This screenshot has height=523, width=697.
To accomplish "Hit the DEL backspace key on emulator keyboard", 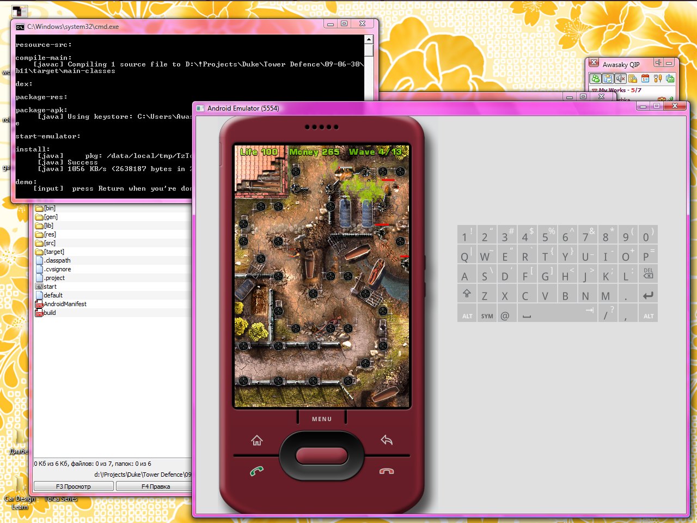I will (648, 274).
